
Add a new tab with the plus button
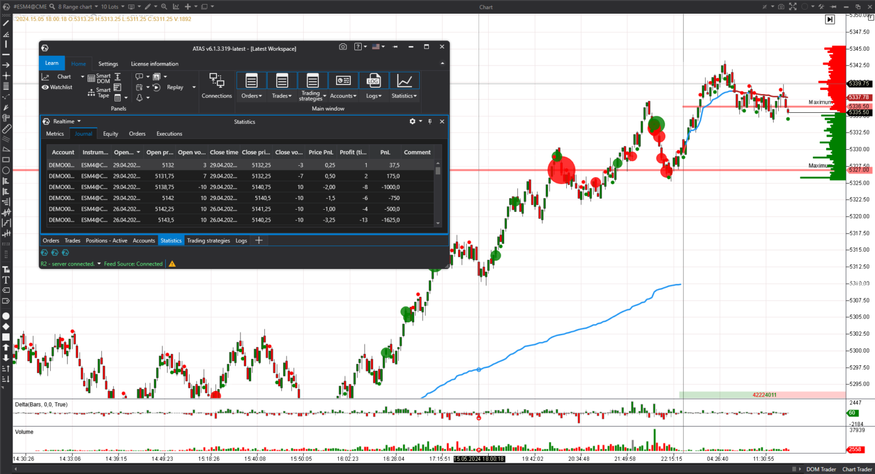[259, 240]
